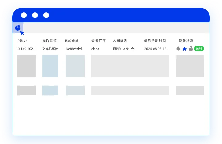Select the MAC address starting with 18:8b:9d
Screen dimensions: 222x144
(x=75, y=49)
